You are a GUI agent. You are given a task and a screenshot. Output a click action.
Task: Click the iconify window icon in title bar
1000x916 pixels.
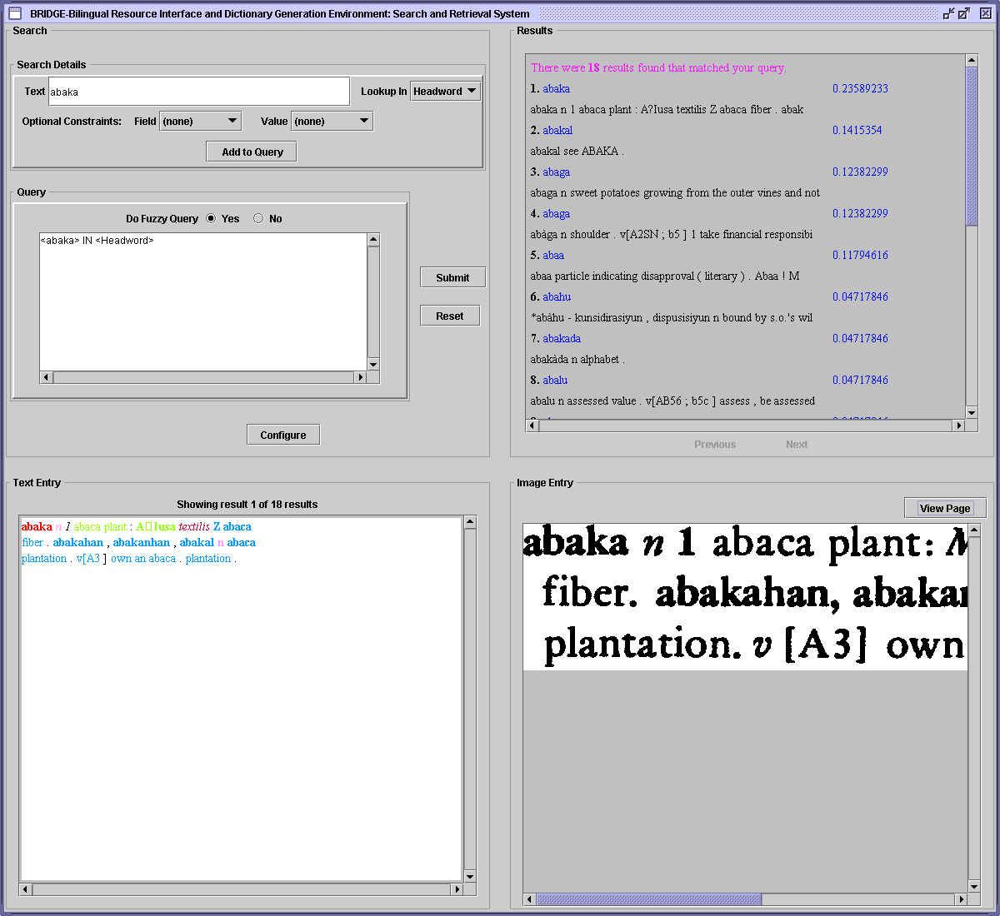[948, 13]
